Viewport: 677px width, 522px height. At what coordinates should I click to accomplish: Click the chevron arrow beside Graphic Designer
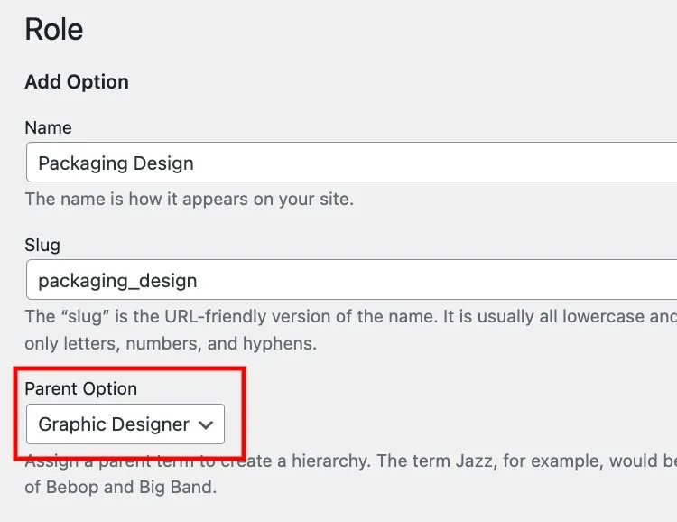[207, 424]
